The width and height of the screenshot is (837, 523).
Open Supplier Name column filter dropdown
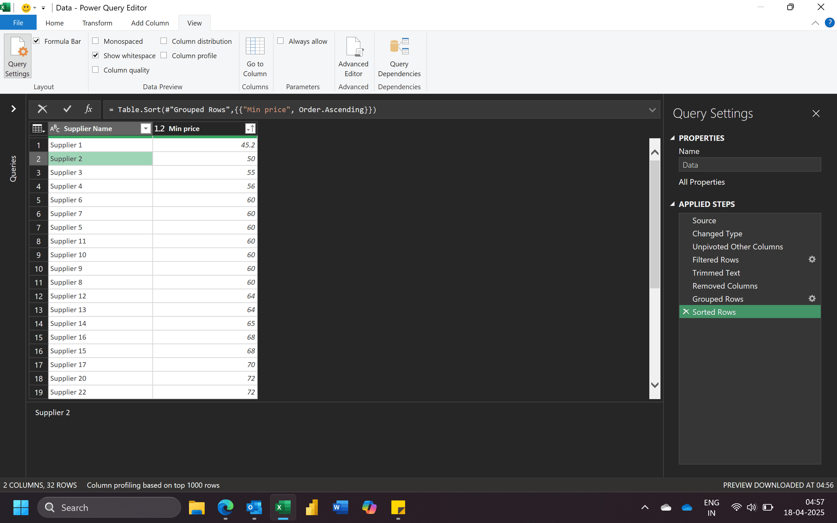point(145,129)
